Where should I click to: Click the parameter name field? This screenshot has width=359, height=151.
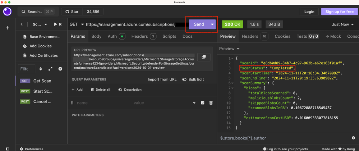tap(103, 103)
